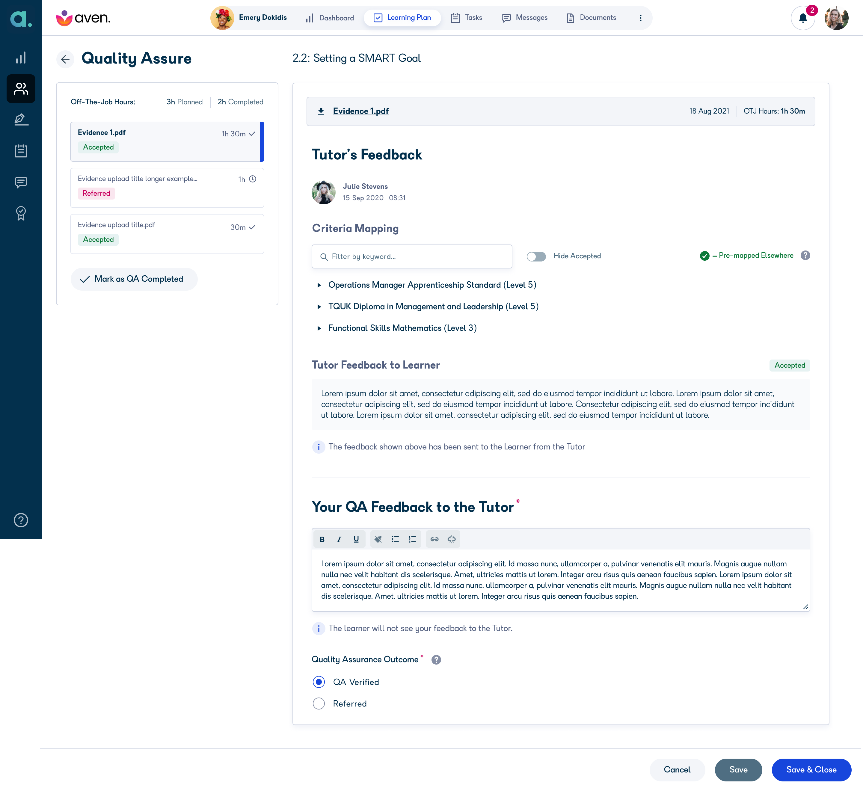Apply Underline formatting in the editor
Screen dimensions: 863x791
point(356,539)
